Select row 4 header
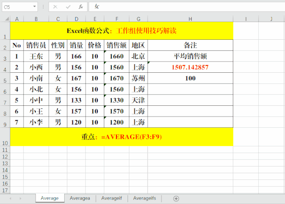 (5, 67)
